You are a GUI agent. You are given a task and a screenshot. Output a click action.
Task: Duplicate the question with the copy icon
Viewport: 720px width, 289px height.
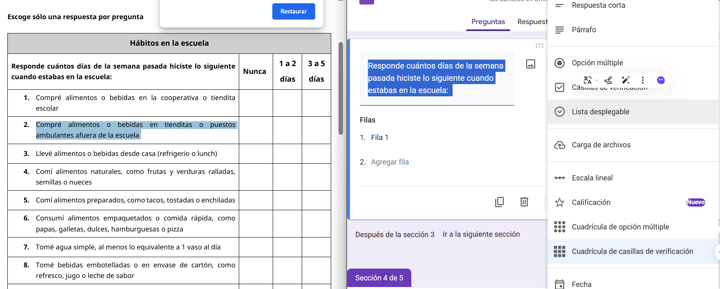click(x=499, y=202)
